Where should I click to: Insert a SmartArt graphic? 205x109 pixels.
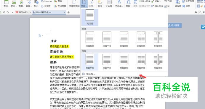(47, 1)
